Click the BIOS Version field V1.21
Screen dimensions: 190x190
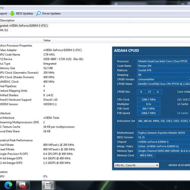[x=163, y=137]
